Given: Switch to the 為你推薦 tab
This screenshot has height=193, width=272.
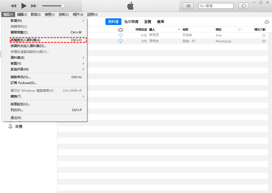Looking at the screenshot, I should click(x=131, y=22).
